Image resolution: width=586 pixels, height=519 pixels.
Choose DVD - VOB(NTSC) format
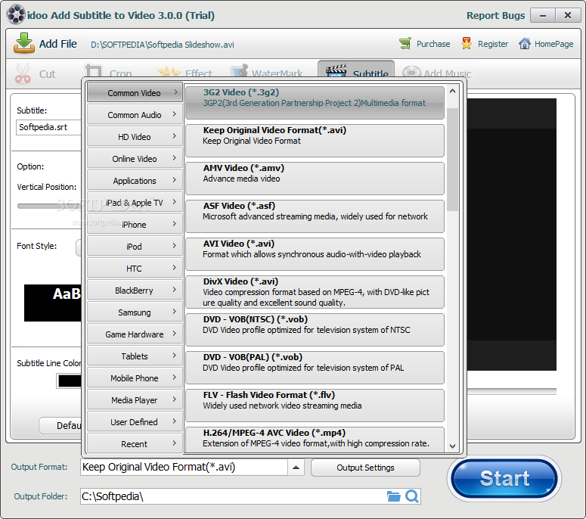pyautogui.click(x=315, y=329)
